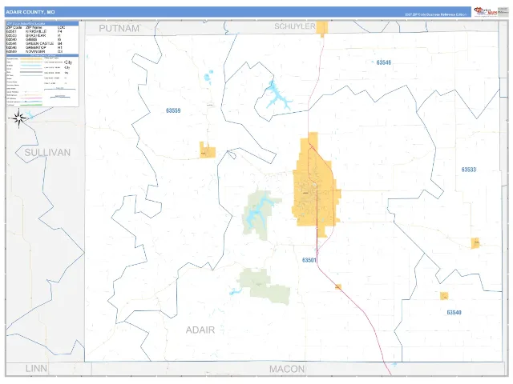This screenshot has height=384, width=513.
Task: Click the ZIP code label 63546
Action: point(383,62)
